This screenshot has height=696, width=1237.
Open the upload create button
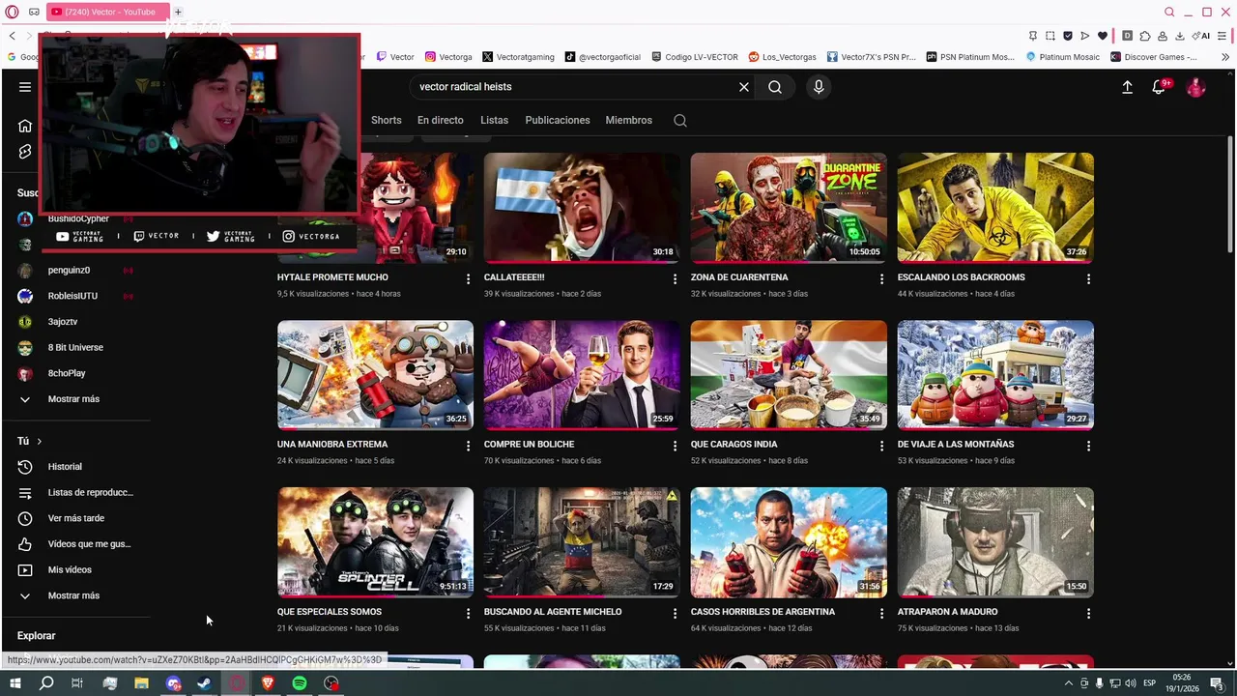pos(1127,87)
